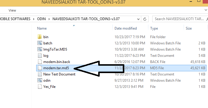Click the File folder type cell
Viewport: 208px width, 108px height.
(158, 37)
